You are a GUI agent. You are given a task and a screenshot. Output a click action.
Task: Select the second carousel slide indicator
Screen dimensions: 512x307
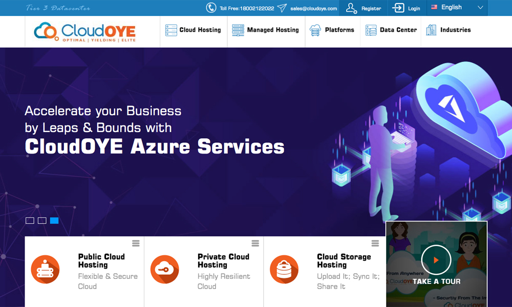pos(42,221)
